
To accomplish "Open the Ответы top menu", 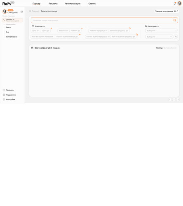I will tap(92, 4).
